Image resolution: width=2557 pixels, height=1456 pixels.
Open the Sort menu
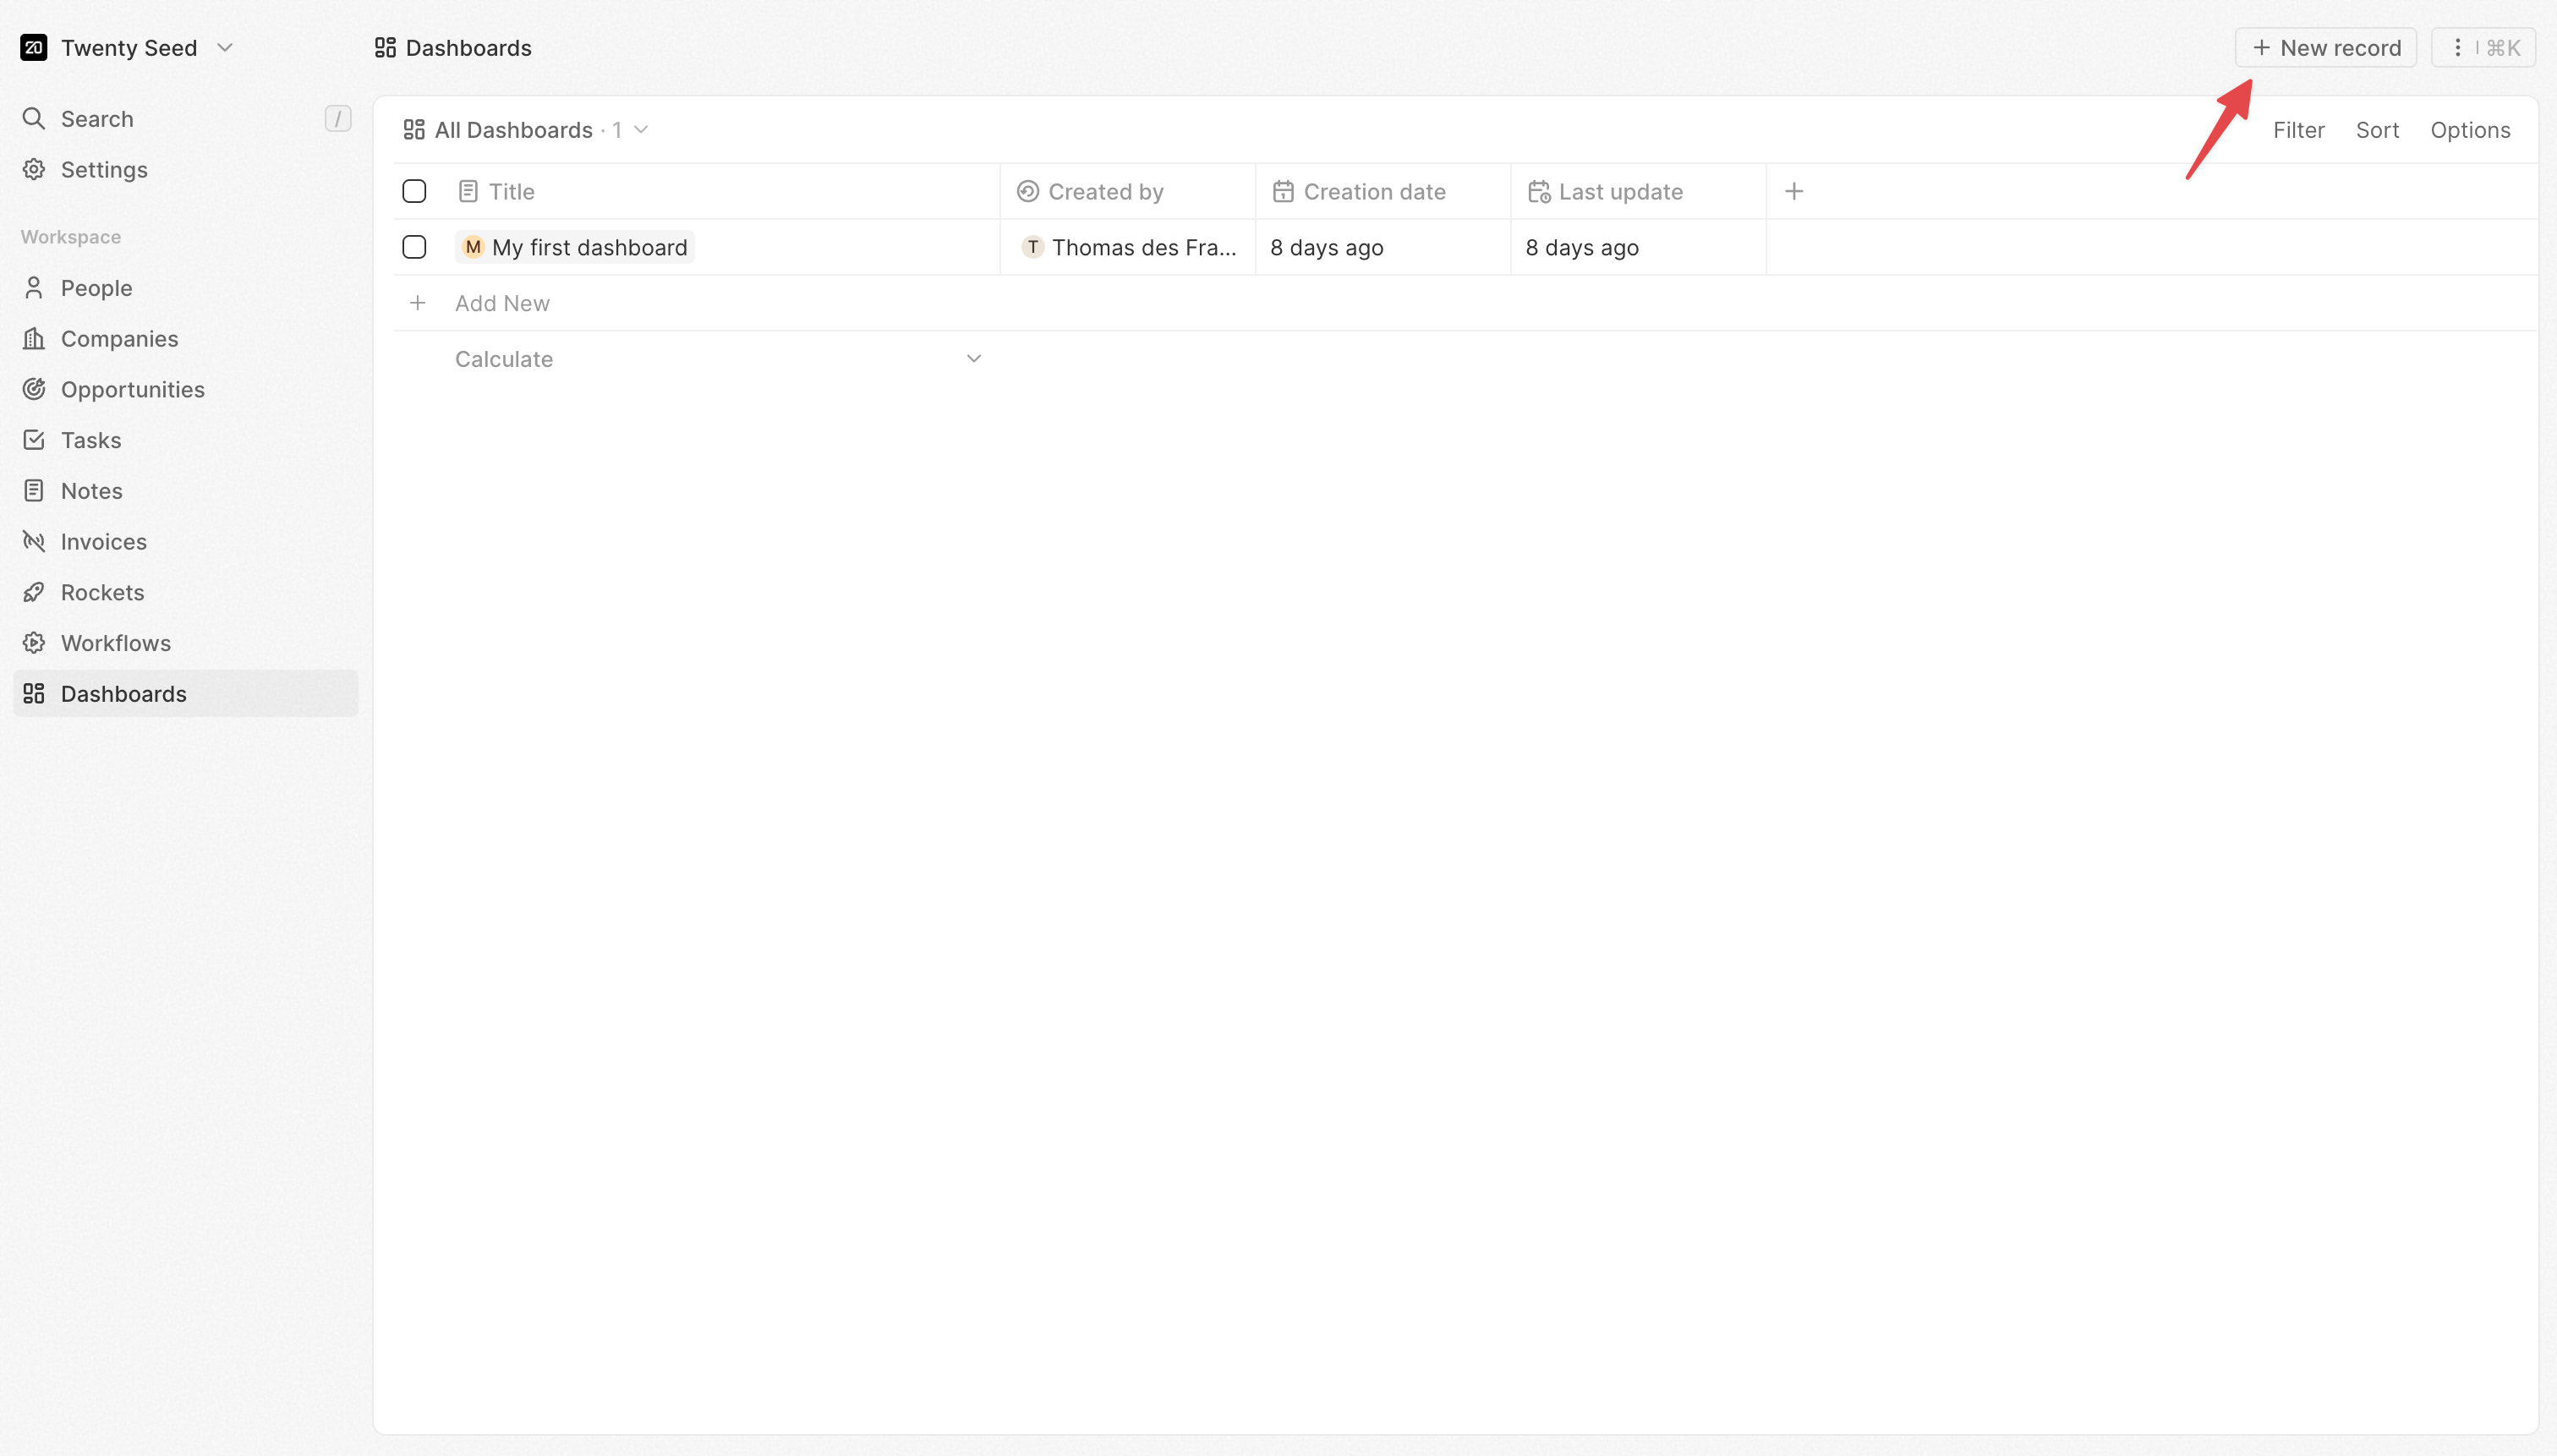click(2376, 129)
